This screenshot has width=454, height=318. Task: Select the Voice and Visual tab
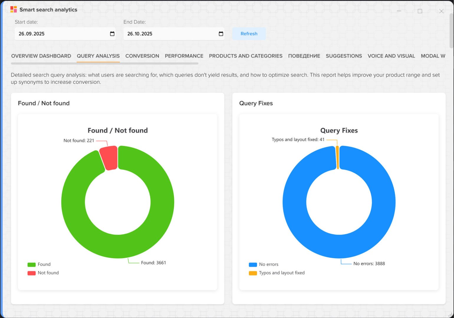391,56
